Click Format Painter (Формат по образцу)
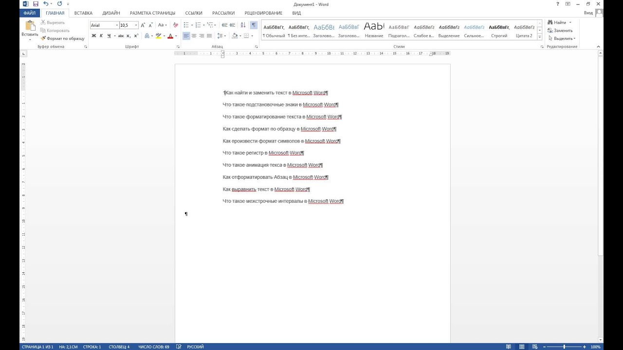 [x=62, y=38]
